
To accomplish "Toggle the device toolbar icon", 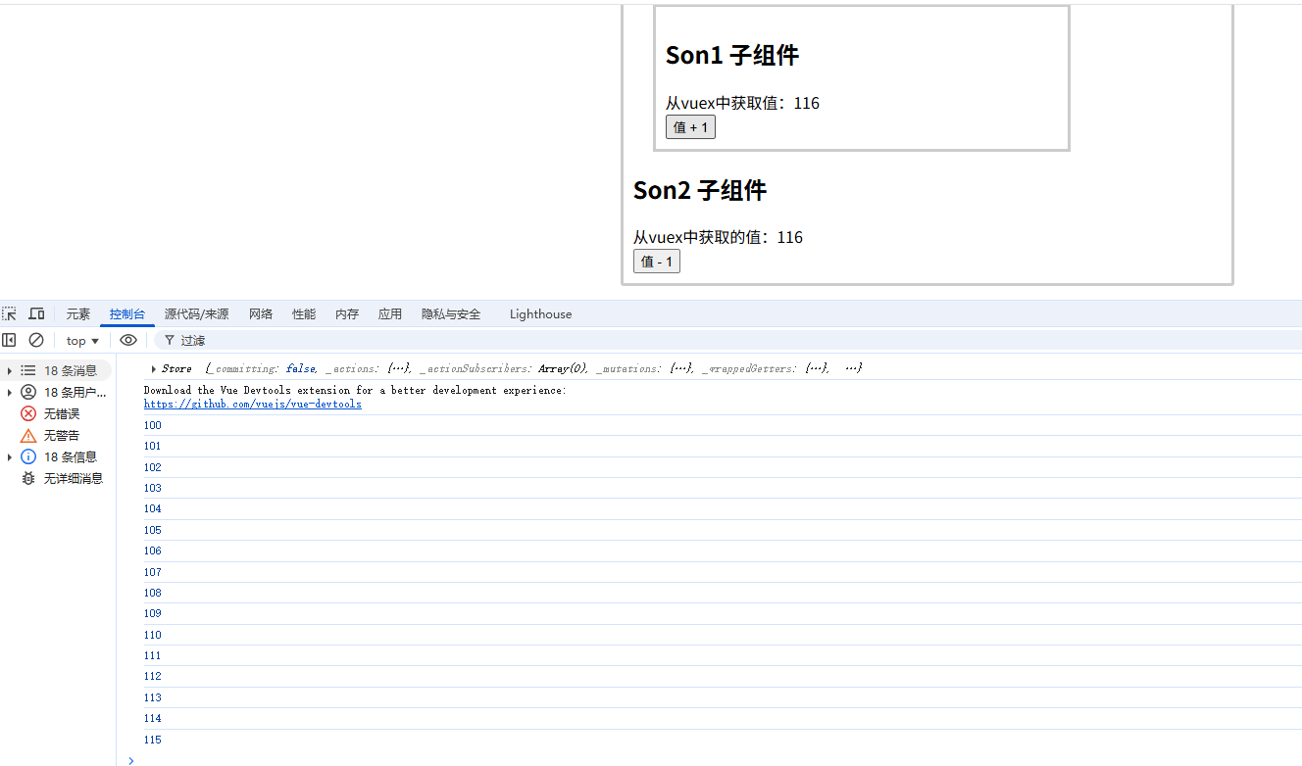I will (36, 313).
